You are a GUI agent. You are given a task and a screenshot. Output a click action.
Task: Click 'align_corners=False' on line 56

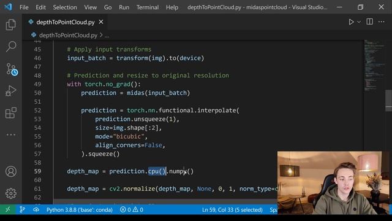coord(129,145)
